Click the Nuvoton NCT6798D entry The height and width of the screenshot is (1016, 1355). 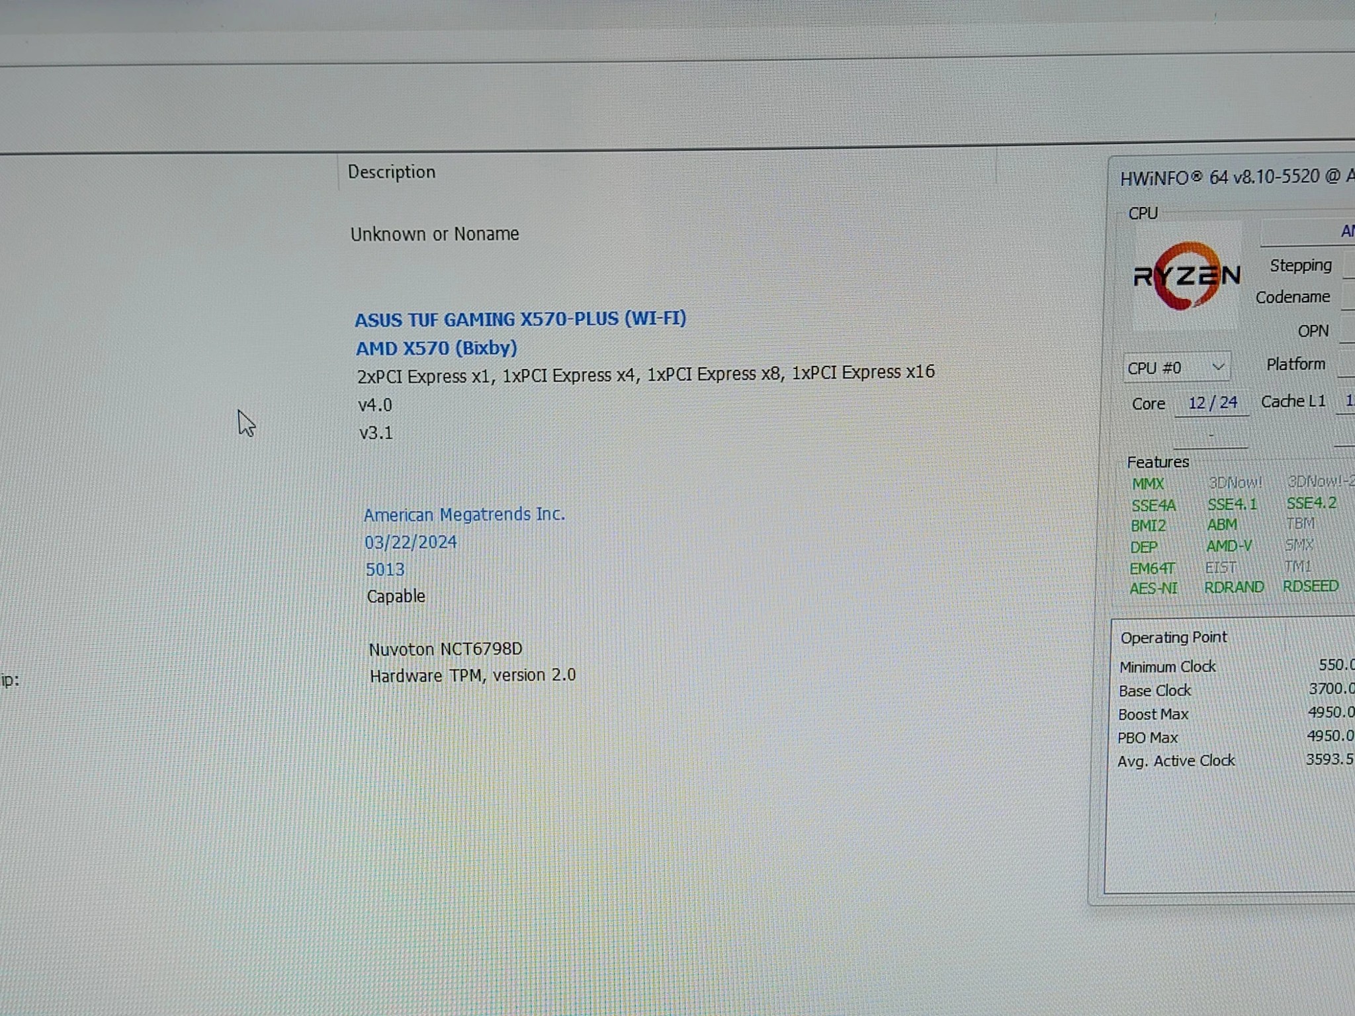445,649
